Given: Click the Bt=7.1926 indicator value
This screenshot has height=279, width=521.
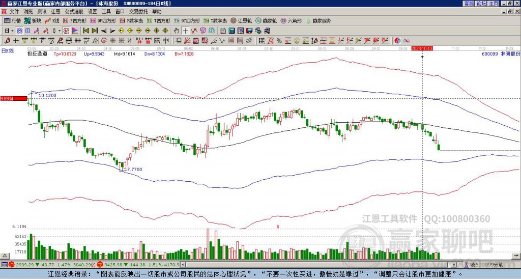Looking at the screenshot, I should point(184,53).
